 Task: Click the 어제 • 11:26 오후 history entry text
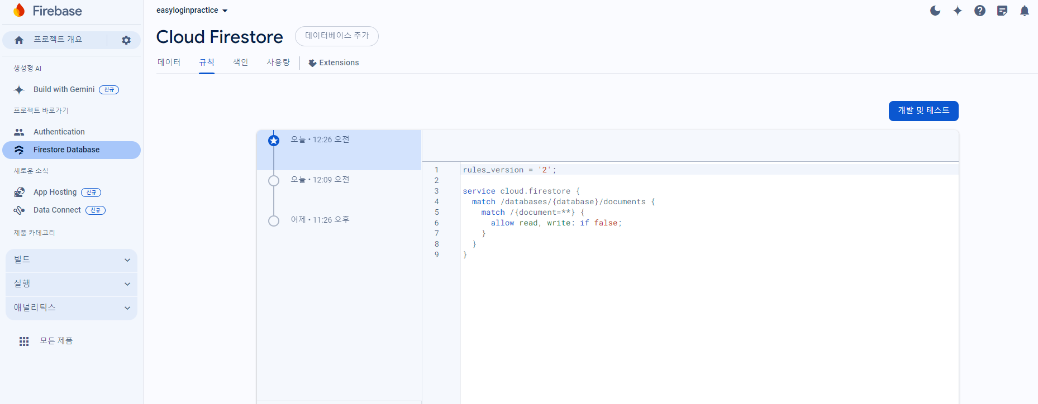tap(320, 220)
